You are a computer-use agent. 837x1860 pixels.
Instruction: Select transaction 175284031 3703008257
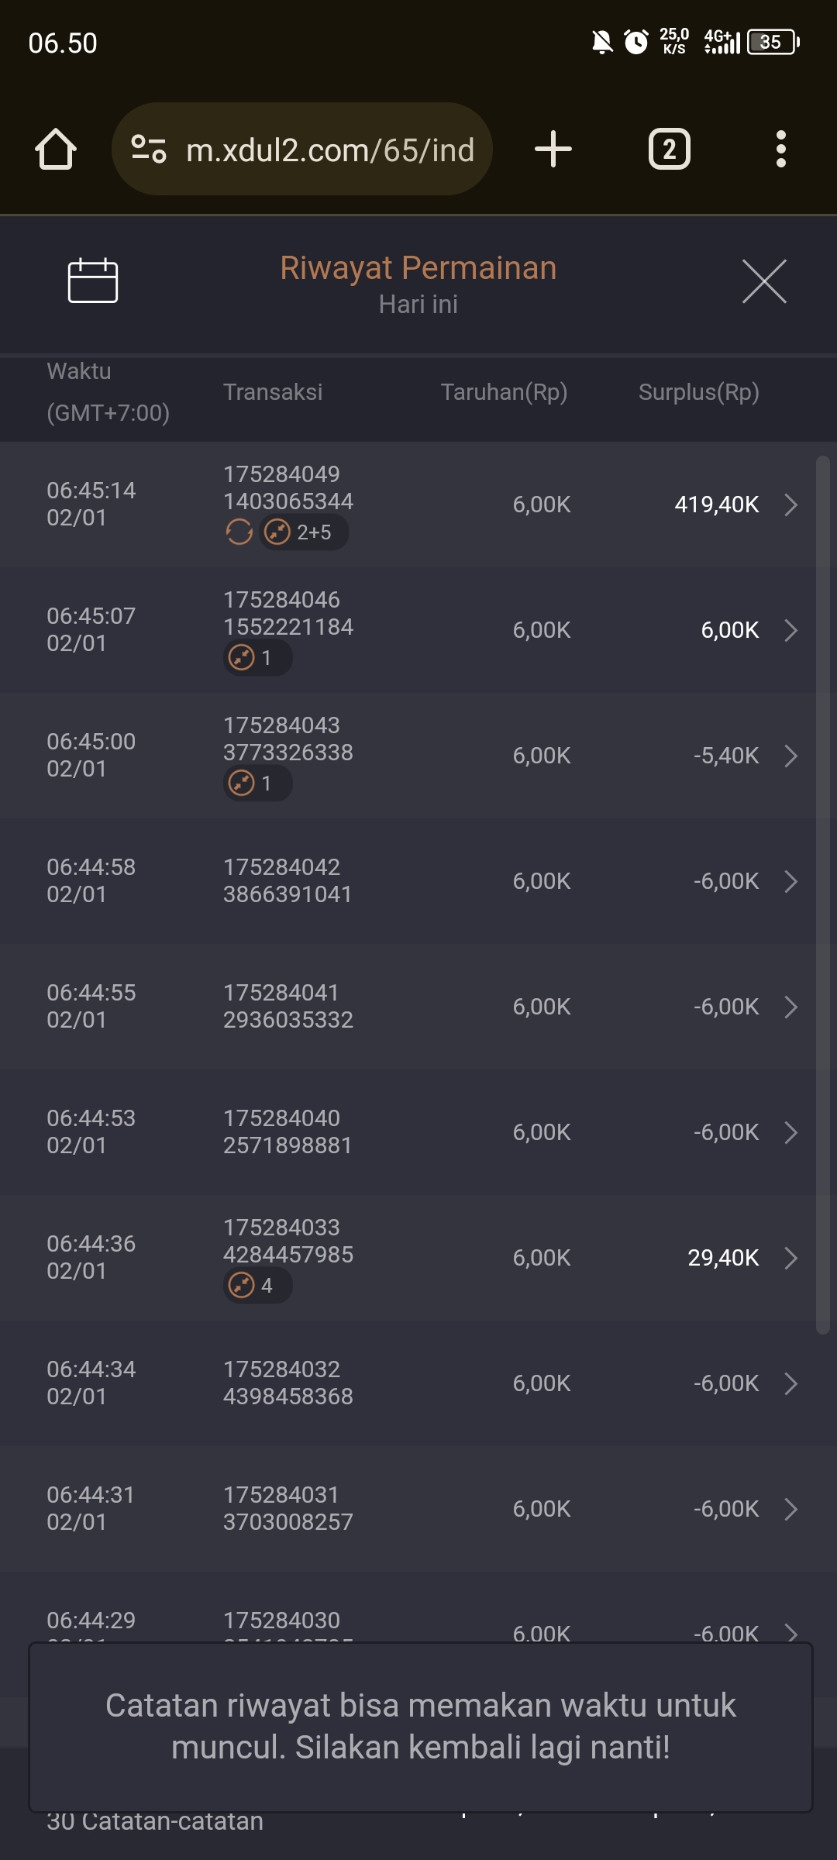[288, 1508]
